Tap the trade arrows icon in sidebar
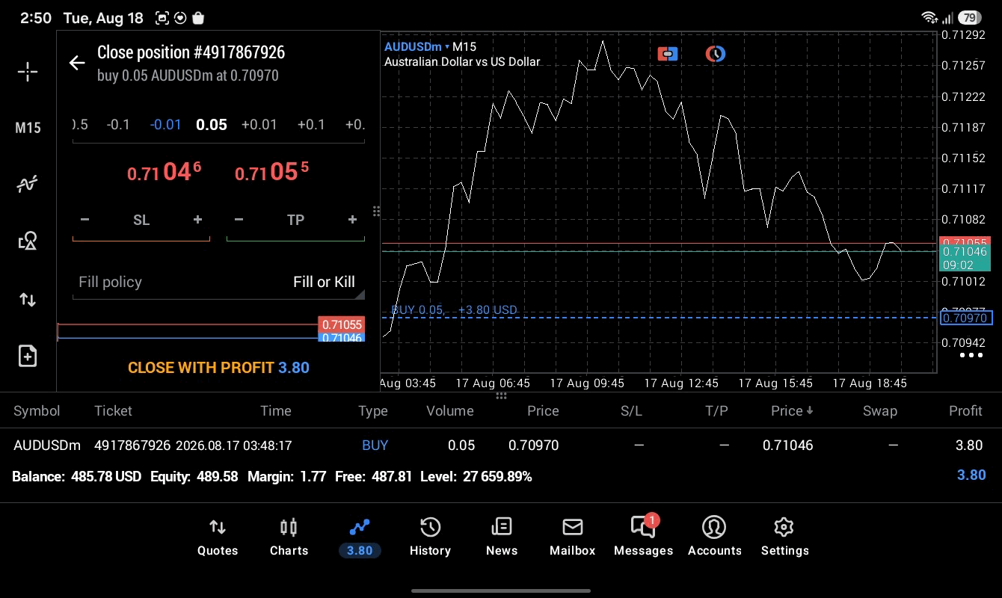 pyautogui.click(x=28, y=300)
